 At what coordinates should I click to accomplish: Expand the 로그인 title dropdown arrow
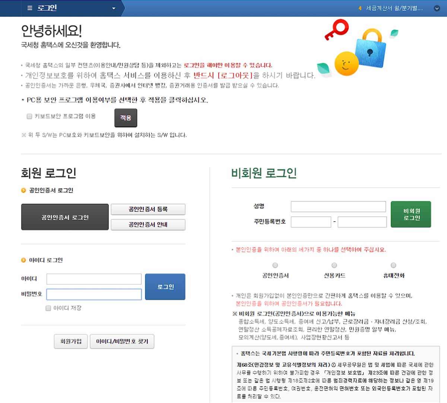[x=114, y=9]
